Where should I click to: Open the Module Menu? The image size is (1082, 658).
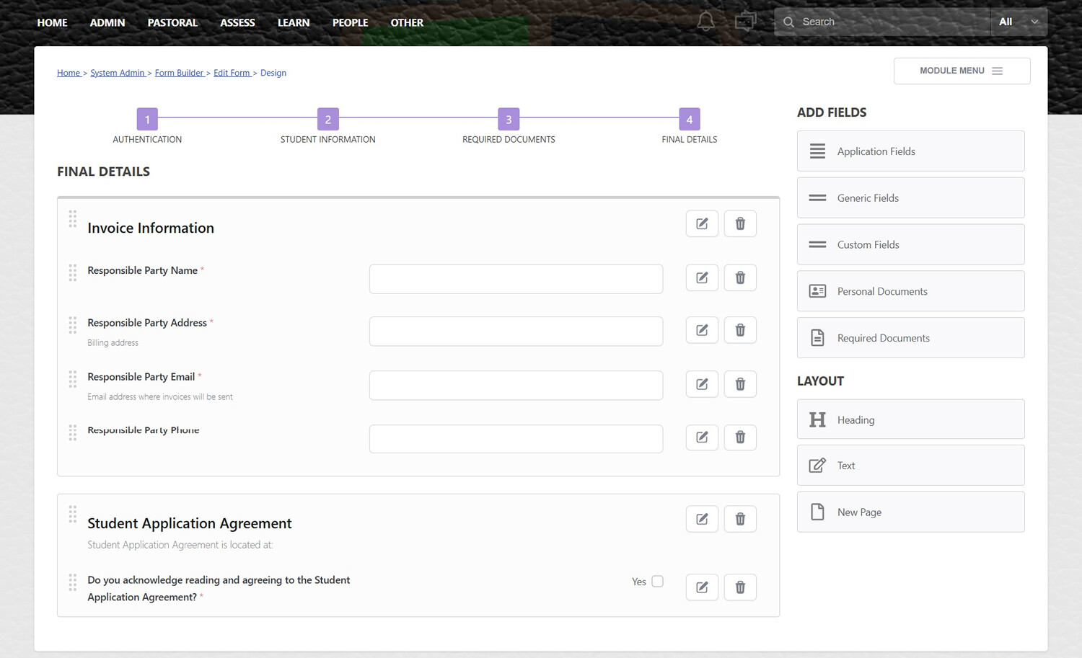[962, 71]
